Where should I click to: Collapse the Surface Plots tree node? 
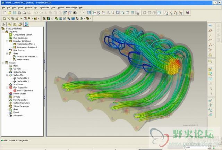click(x=7, y=75)
